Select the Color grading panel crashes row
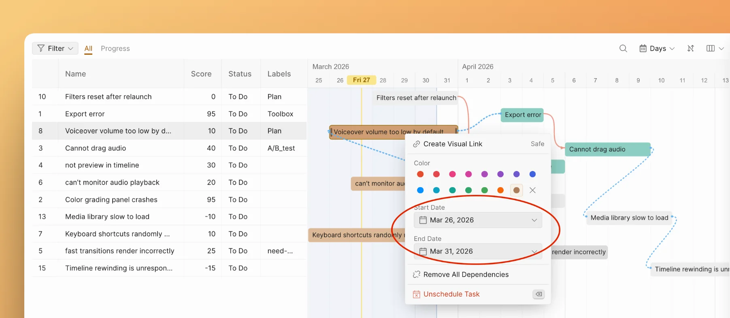The height and width of the screenshot is (318, 730). 111,200
